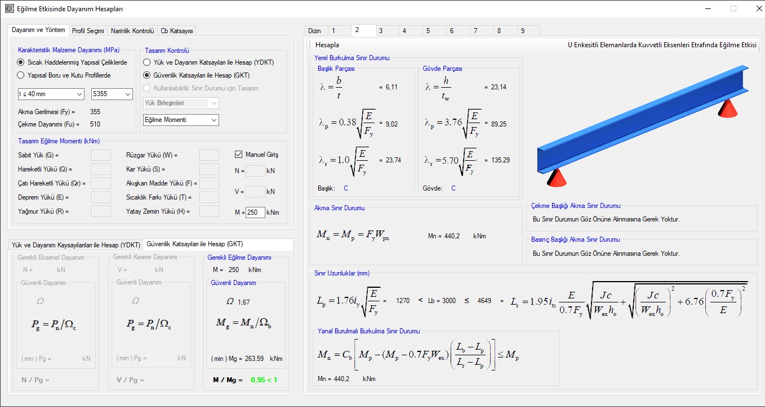The height and width of the screenshot is (407, 765).
Task: Click the V shear force input field
Action: [256, 192]
